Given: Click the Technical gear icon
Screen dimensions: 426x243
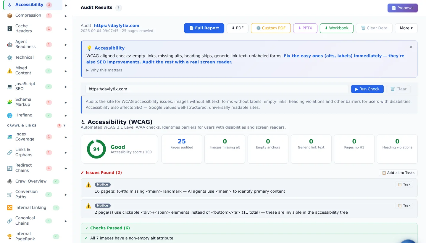Looking at the screenshot, I should [x=10, y=57].
